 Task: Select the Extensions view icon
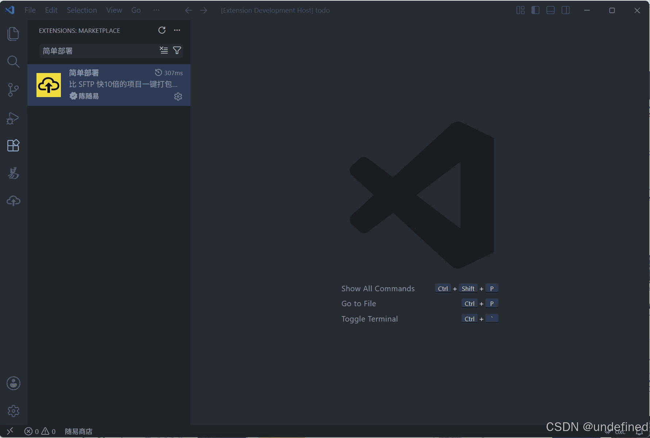pos(13,145)
